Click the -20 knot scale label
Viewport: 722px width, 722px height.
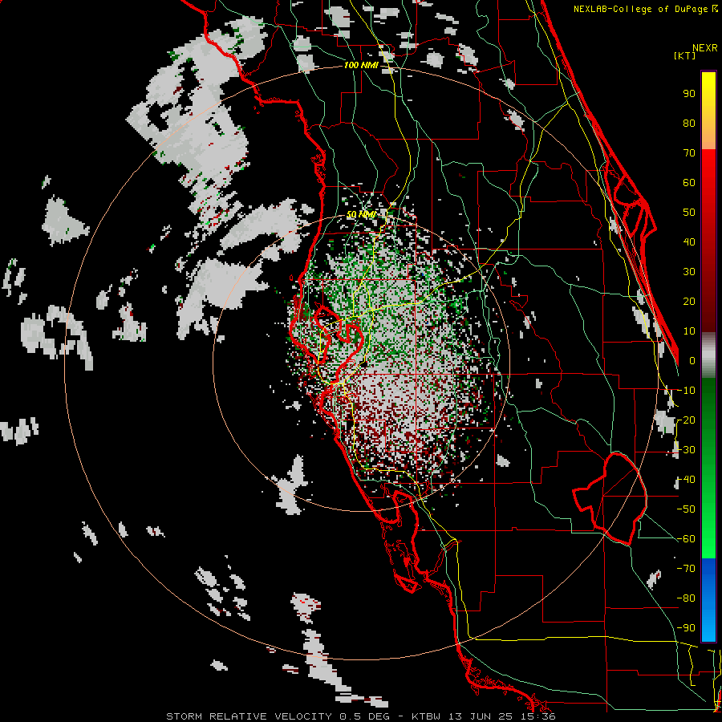click(x=686, y=420)
